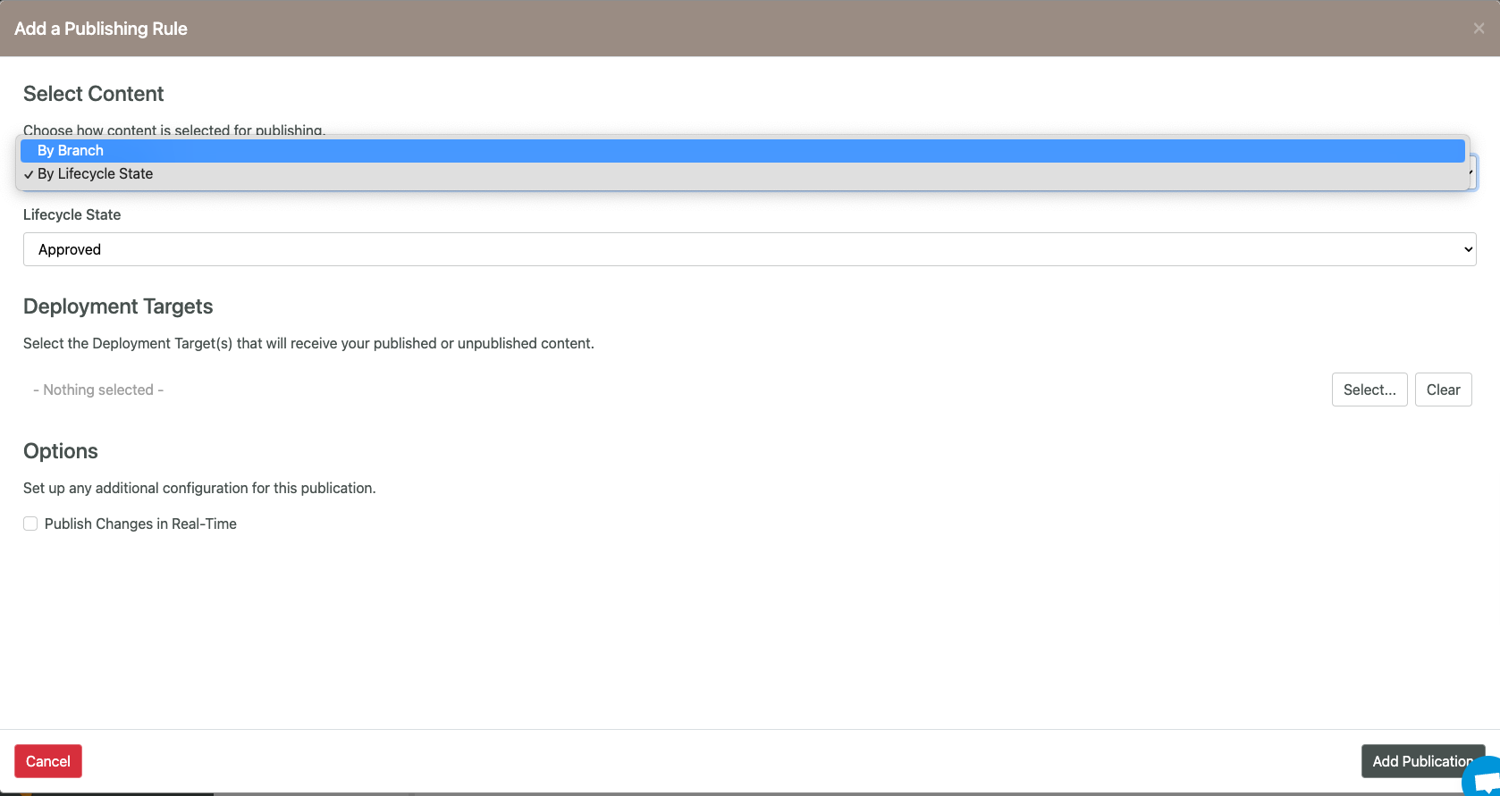Image resolution: width=1500 pixels, height=796 pixels.
Task: Enable the Publish Changes in Real-Time checkbox
Action: click(30, 524)
